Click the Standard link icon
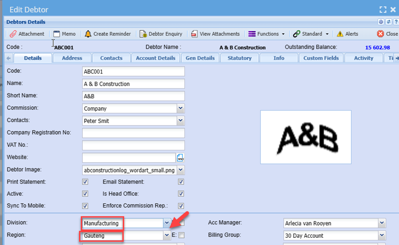399x245 pixels. (x=296, y=34)
